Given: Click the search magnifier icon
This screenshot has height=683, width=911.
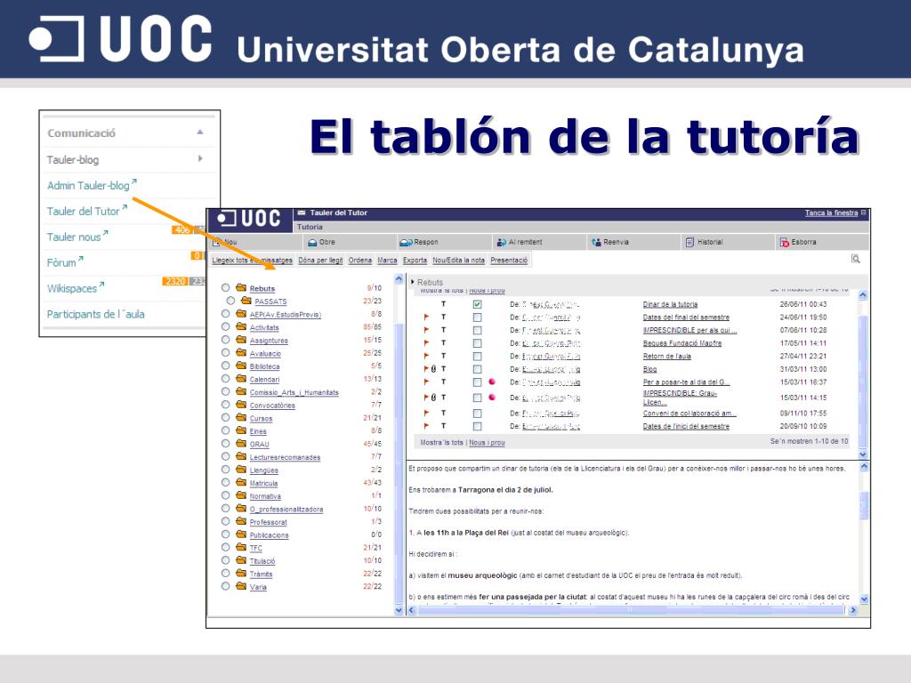Looking at the screenshot, I should [855, 259].
